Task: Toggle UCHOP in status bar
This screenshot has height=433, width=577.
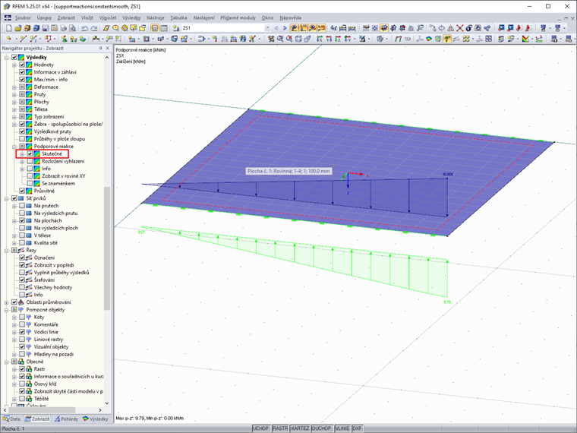Action: click(x=261, y=428)
